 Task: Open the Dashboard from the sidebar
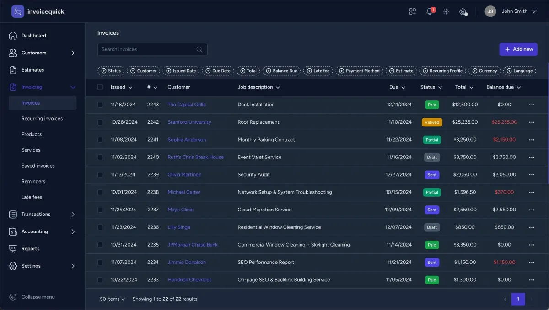33,35
